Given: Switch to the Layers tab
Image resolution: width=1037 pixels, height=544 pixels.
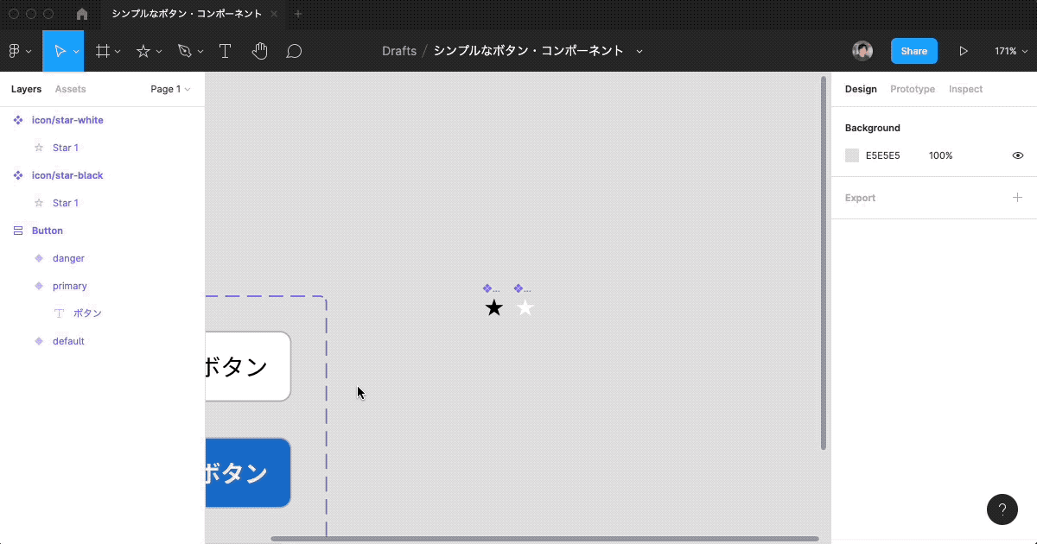Looking at the screenshot, I should tap(26, 89).
